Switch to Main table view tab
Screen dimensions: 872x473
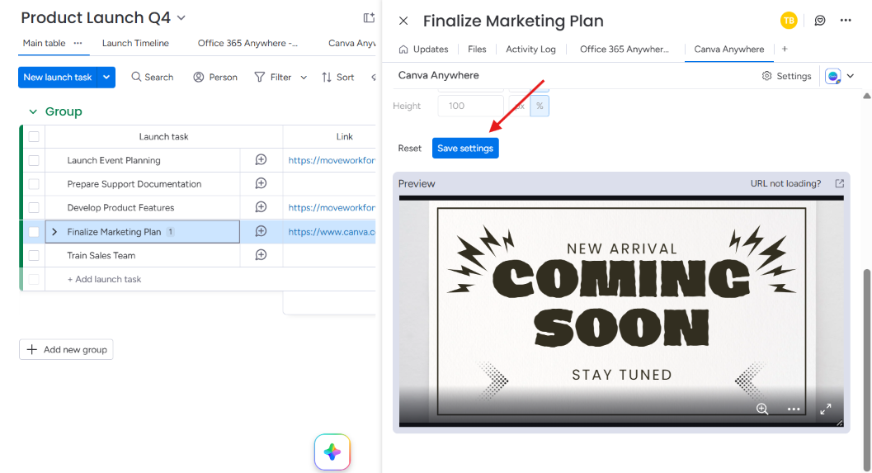(44, 43)
